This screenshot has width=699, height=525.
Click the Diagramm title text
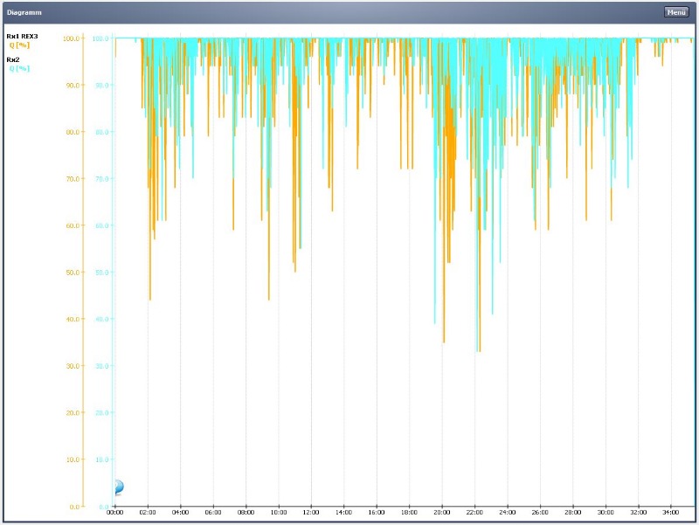coord(24,12)
